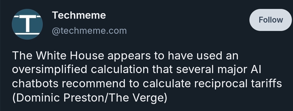The image size is (293, 111).
Task: Follow the Techmeme account
Action: point(271,20)
